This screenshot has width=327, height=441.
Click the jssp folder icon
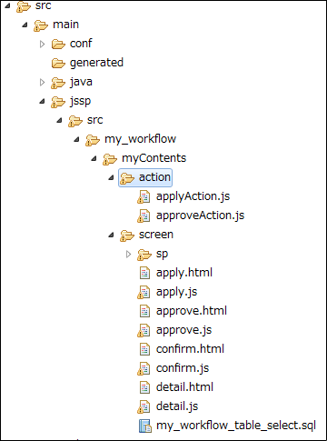click(x=58, y=102)
